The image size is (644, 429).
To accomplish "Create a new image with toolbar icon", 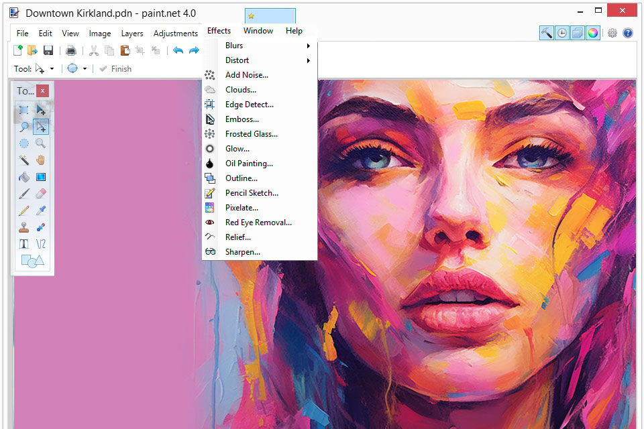I will pyautogui.click(x=18, y=50).
